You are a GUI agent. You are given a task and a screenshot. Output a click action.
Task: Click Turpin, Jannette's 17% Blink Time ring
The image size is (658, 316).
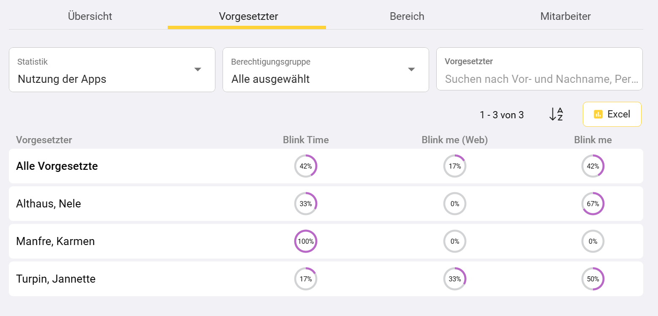[x=305, y=279]
